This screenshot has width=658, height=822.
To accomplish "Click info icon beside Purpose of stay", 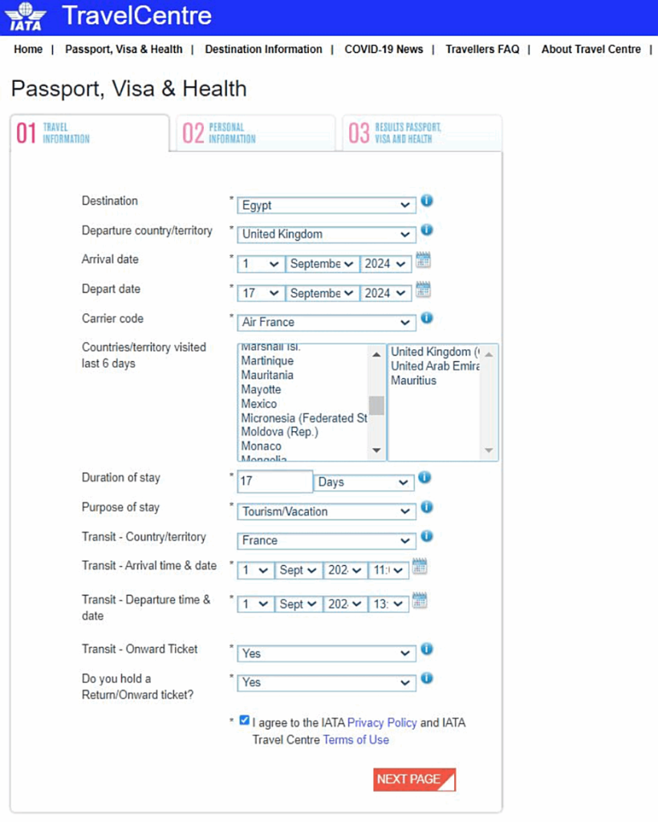I will click(x=427, y=507).
